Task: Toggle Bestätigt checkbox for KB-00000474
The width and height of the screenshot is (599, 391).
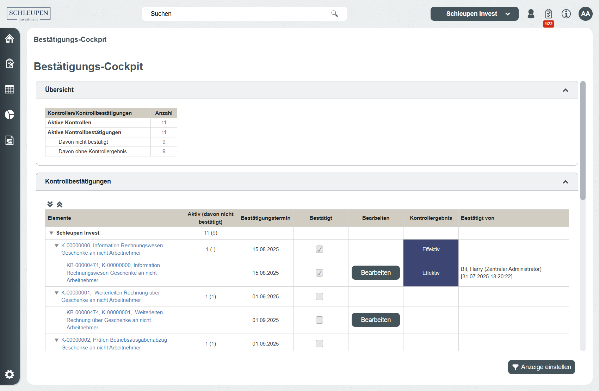Action: [319, 320]
